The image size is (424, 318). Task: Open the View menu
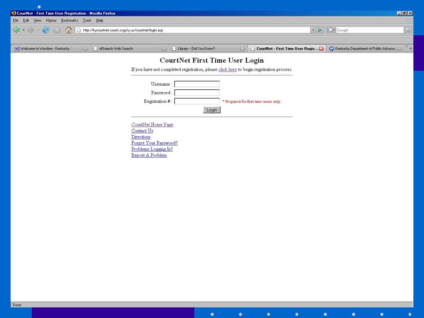[37, 21]
